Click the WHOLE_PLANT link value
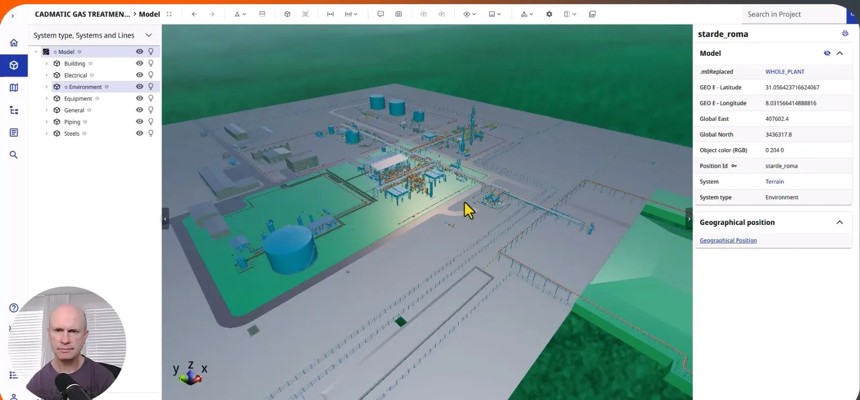 pyautogui.click(x=785, y=72)
